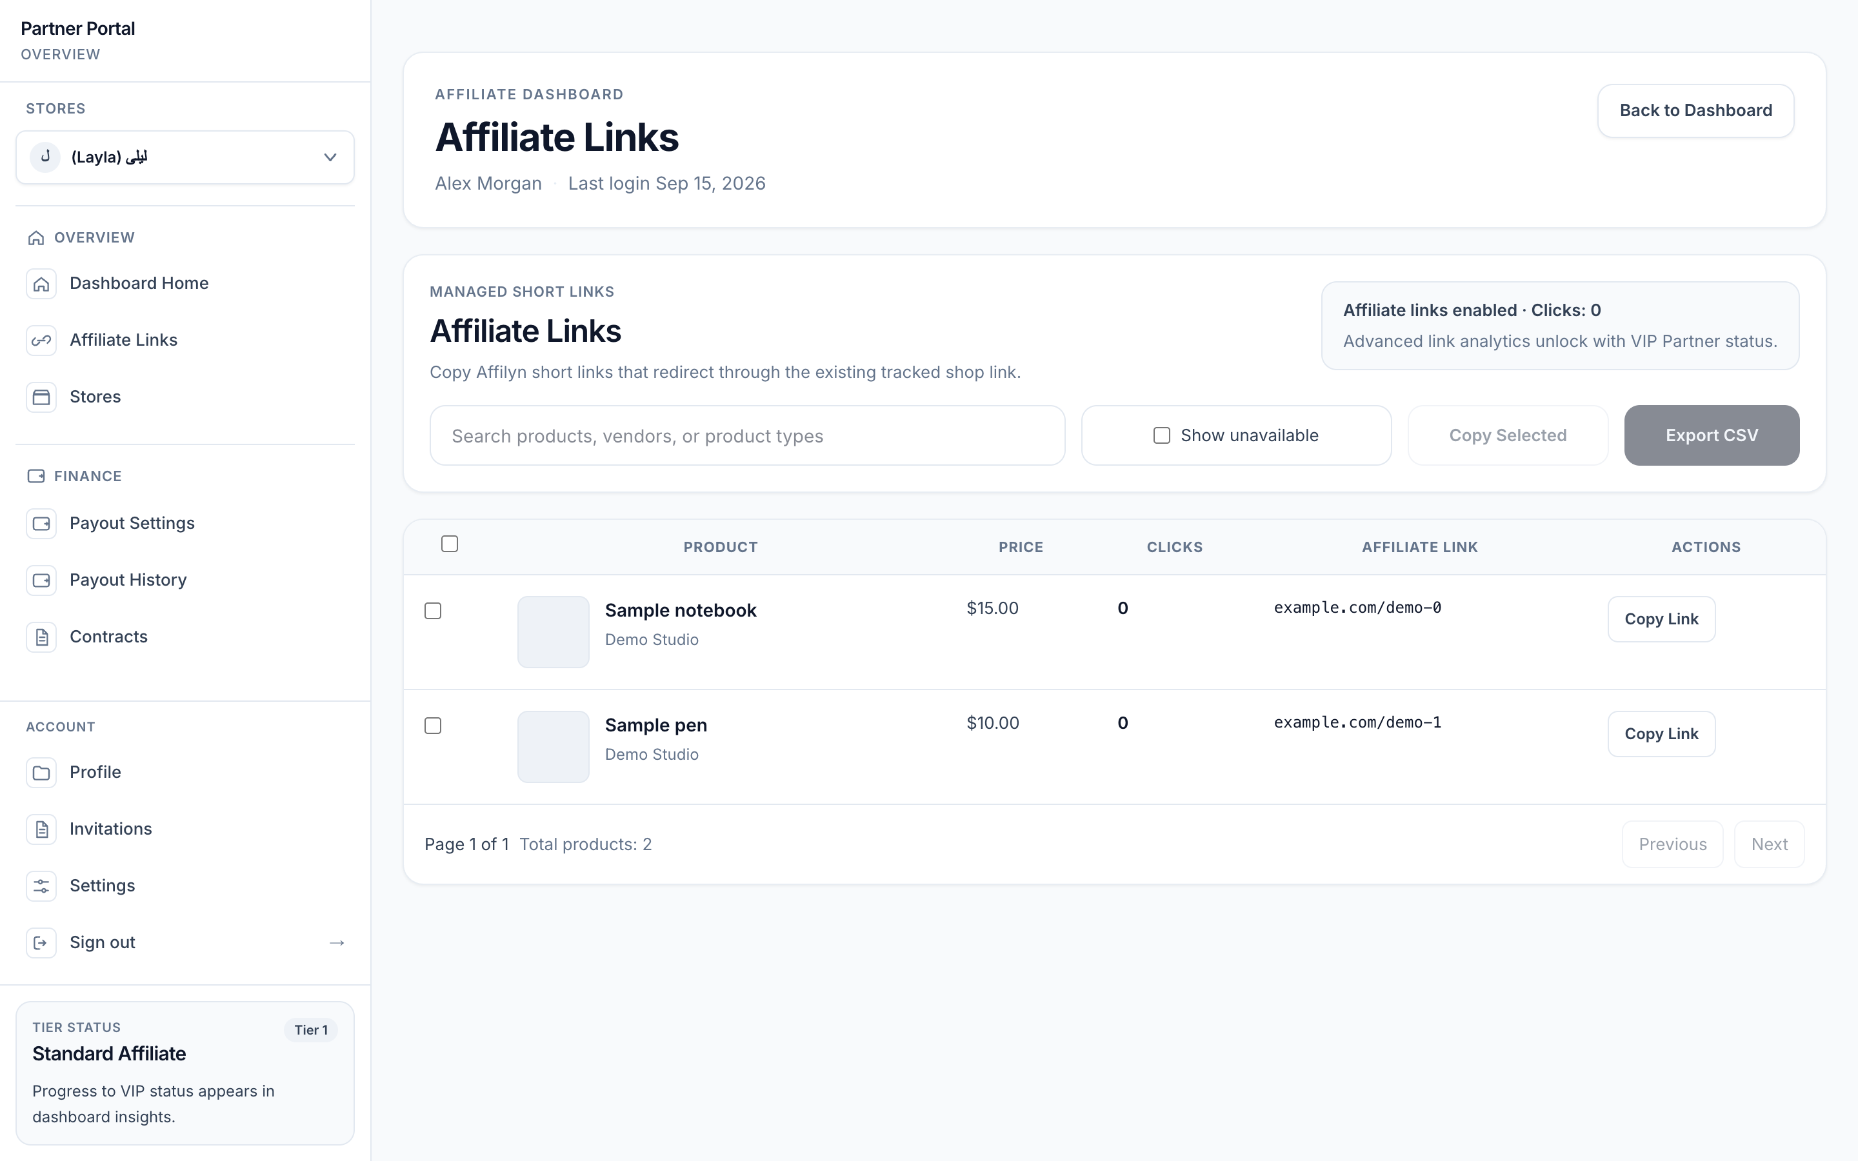The width and height of the screenshot is (1858, 1161).
Task: Click the Next pagination button
Action: tap(1769, 845)
